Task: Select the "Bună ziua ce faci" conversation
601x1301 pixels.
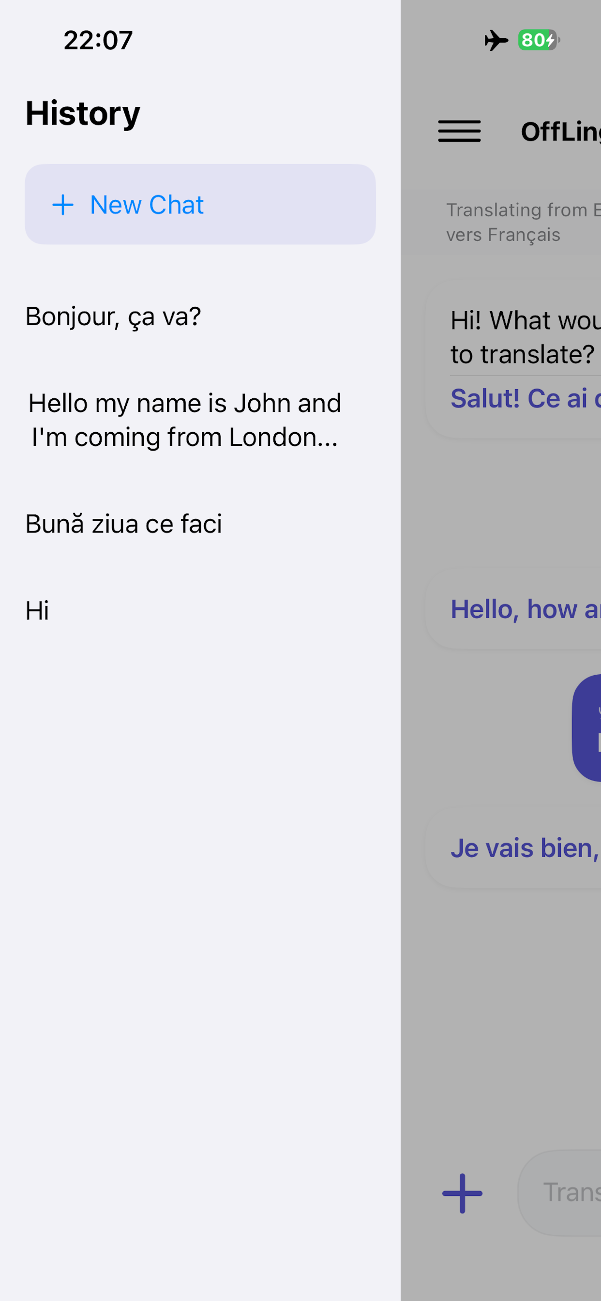Action: [124, 524]
